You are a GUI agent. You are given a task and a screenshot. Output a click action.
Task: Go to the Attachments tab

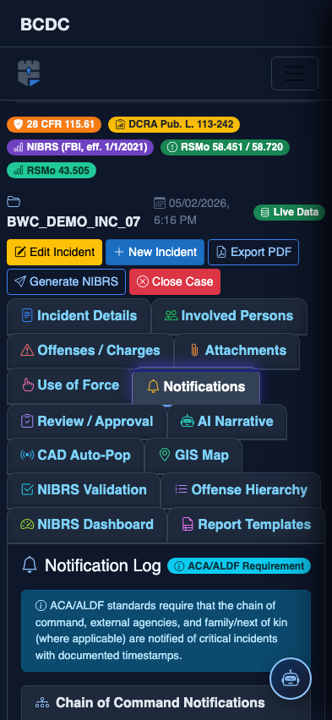point(237,351)
